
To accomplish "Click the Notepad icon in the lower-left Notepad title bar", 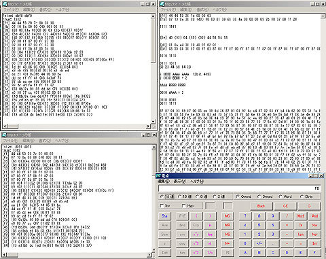I will pyautogui.click(x=5, y=135).
